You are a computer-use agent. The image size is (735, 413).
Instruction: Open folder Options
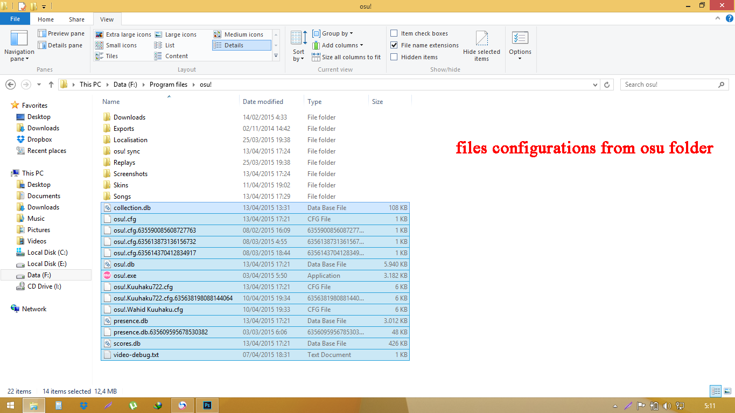tap(520, 46)
